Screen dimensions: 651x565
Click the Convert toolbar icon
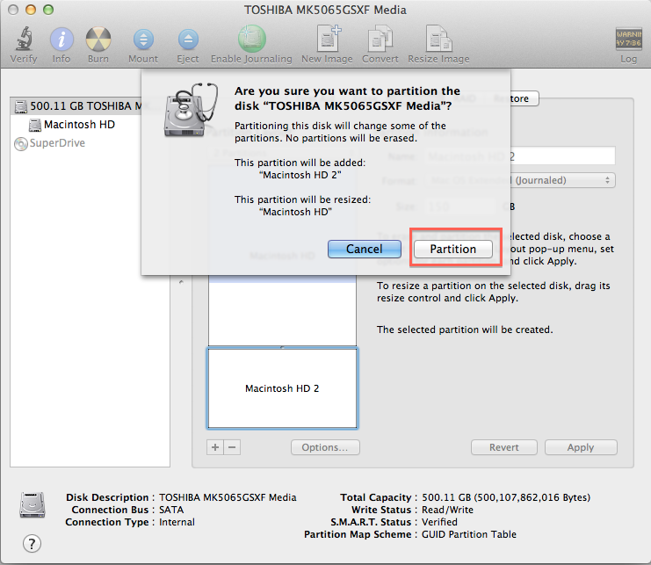pos(380,40)
